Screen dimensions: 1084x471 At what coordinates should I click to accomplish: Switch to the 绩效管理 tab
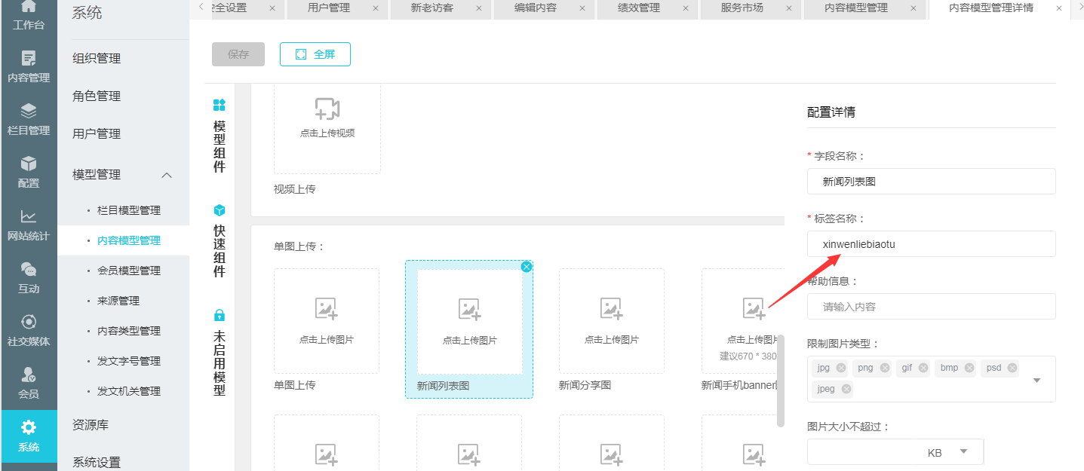pyautogui.click(x=639, y=8)
